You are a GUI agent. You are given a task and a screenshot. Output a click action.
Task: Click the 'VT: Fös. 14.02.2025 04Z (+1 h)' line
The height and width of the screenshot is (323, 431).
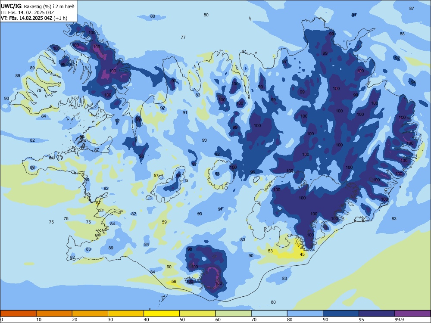point(34,18)
